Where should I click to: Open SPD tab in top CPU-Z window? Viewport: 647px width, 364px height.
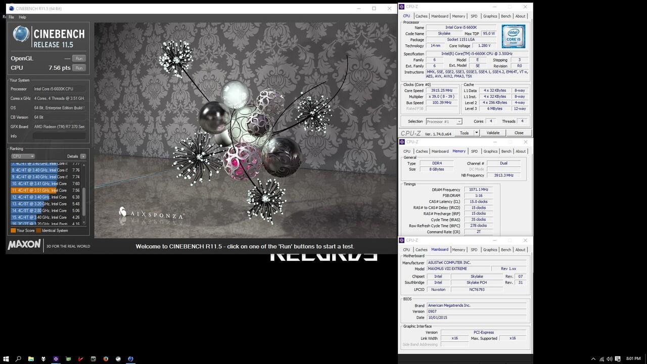[x=474, y=16]
